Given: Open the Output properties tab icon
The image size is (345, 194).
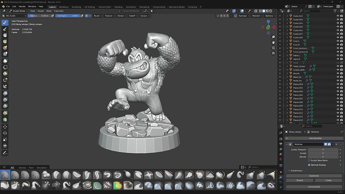Looking at the screenshot, I should tap(281, 144).
